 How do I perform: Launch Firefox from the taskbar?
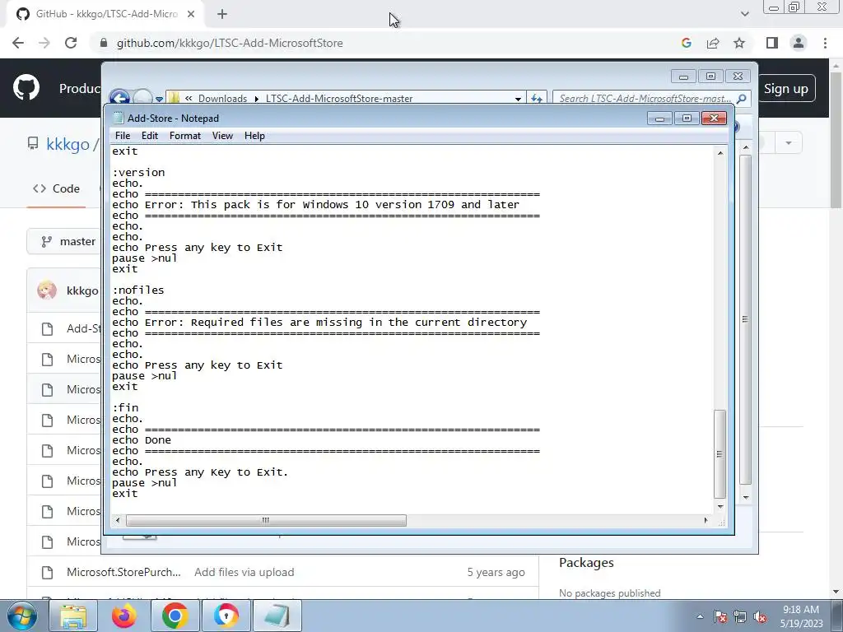coord(123,616)
